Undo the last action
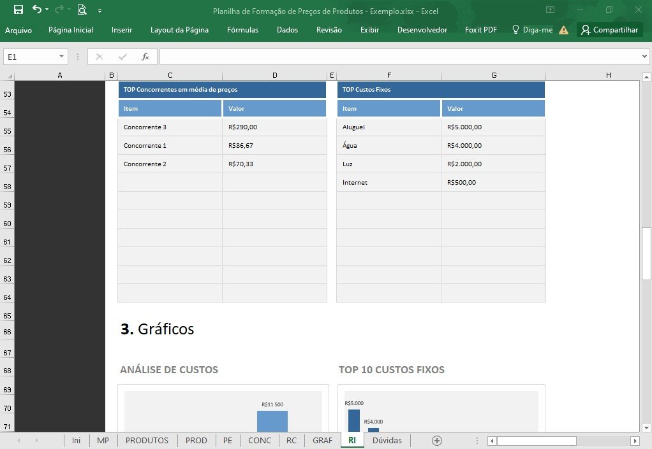The width and height of the screenshot is (652, 449). (x=37, y=9)
